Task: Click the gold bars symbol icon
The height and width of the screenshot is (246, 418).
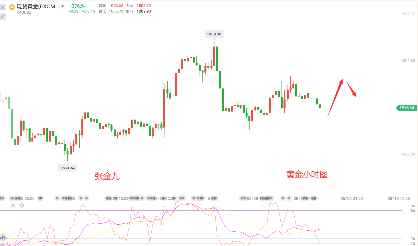Action: point(12,7)
